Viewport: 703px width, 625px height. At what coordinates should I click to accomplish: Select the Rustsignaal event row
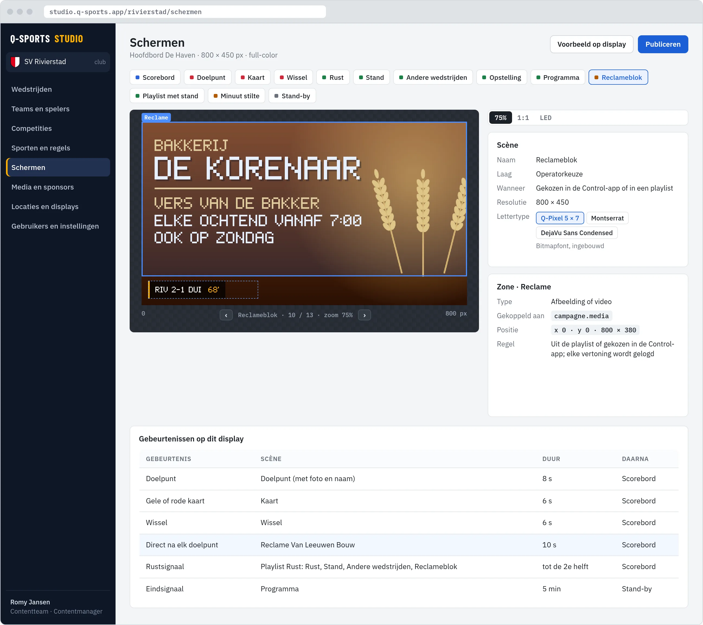pos(409,567)
